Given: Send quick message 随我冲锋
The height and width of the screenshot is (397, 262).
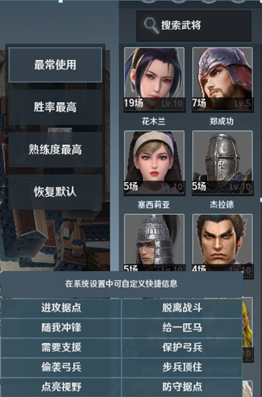Looking at the screenshot, I should pyautogui.click(x=61, y=327).
